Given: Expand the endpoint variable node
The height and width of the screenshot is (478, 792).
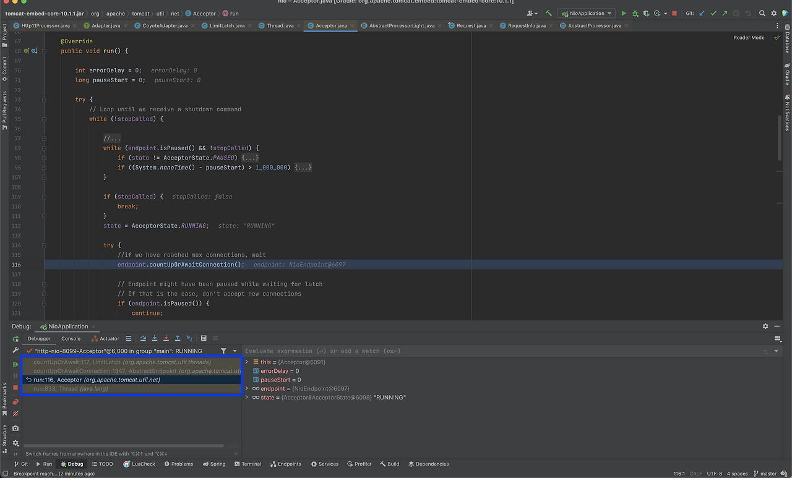Looking at the screenshot, I should click(247, 389).
